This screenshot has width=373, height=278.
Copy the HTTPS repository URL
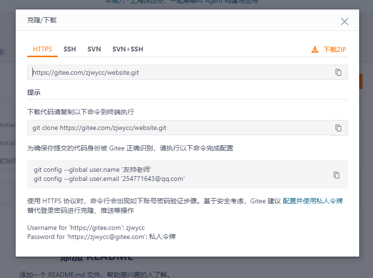pyautogui.click(x=338, y=72)
